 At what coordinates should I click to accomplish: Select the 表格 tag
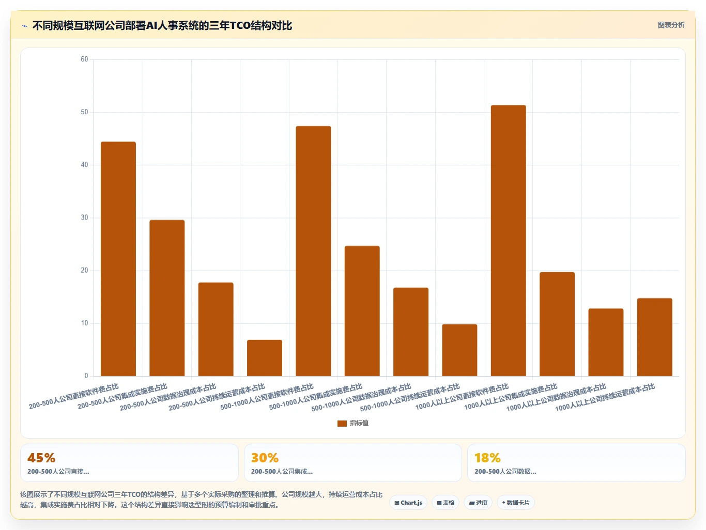(x=446, y=503)
